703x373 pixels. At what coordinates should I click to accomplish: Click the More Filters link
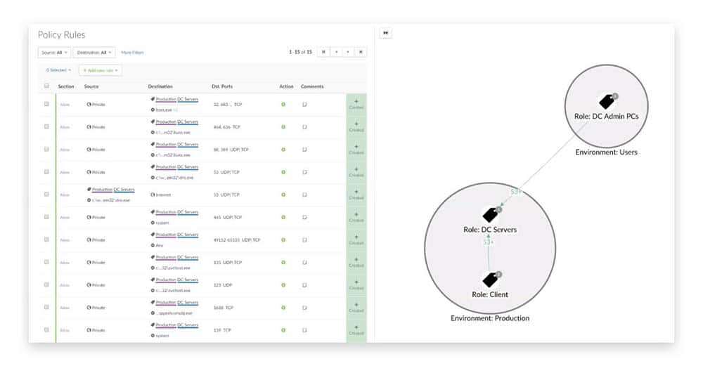click(132, 52)
